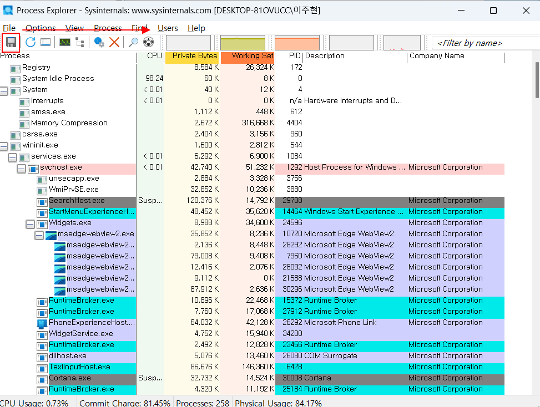540x407 pixels.
Task: Click Processes: 258 in status bar
Action: click(203, 403)
